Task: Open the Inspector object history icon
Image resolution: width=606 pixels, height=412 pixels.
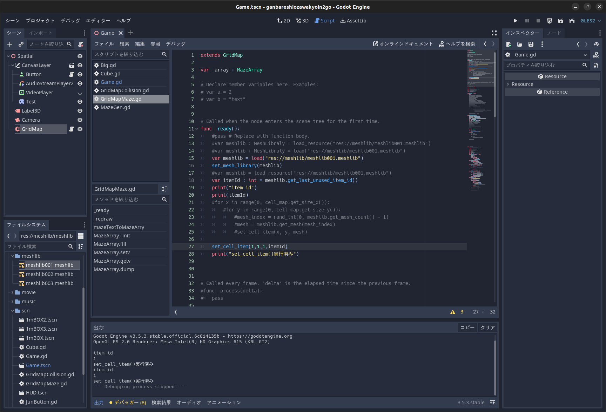Action: [596, 44]
